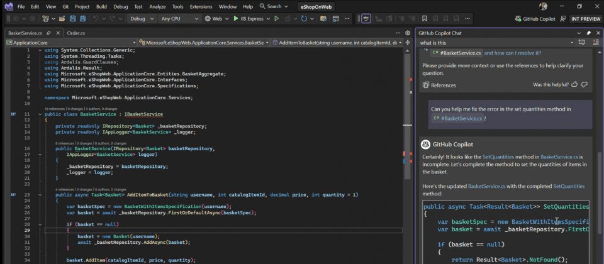Open the Analyze menu
Screen dimensions: 604x264
[x=158, y=6]
